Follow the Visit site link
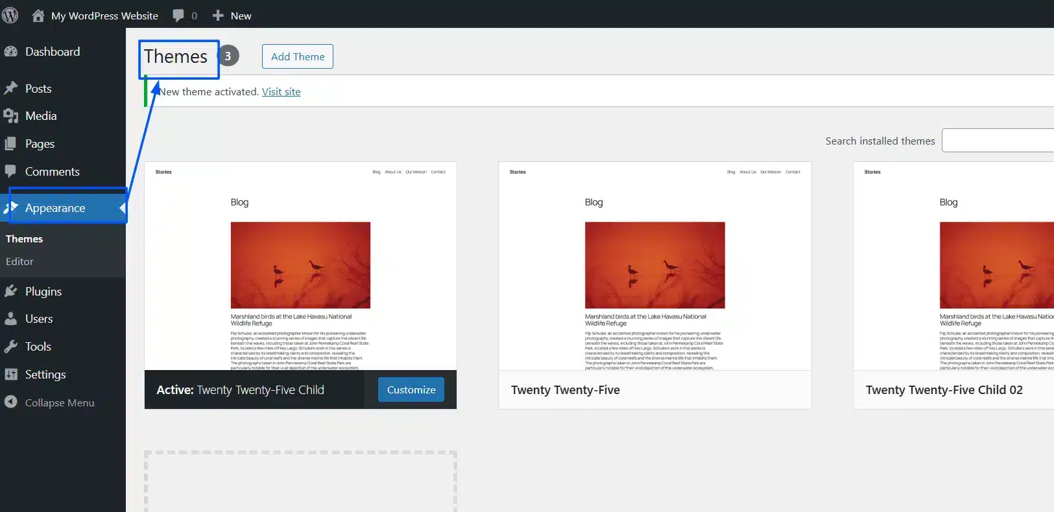The width and height of the screenshot is (1054, 512). point(281,92)
